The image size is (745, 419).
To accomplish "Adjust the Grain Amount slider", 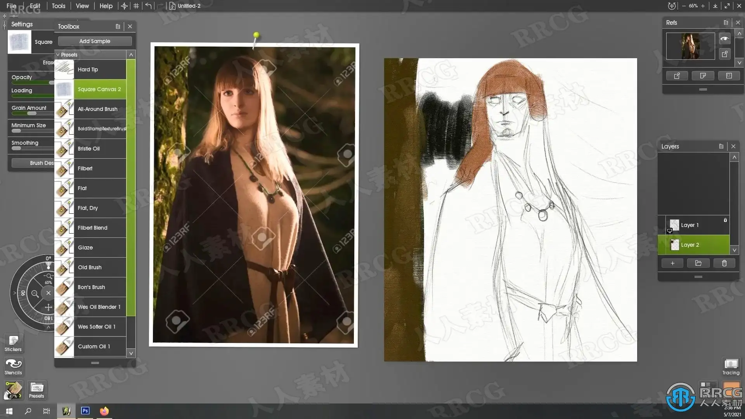I will click(x=33, y=113).
